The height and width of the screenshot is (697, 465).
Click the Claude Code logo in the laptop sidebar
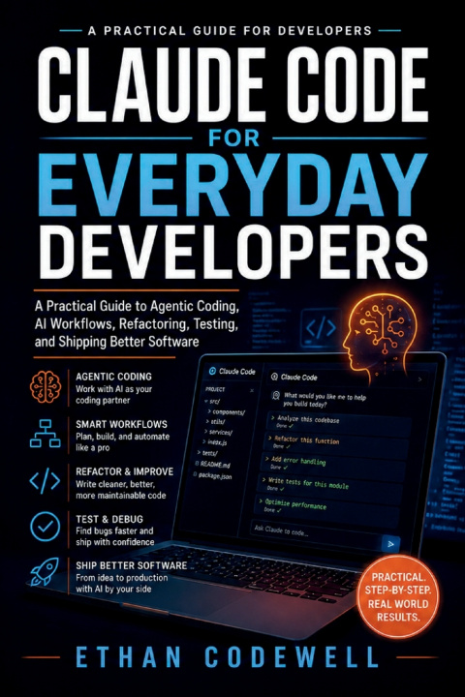[x=212, y=370]
